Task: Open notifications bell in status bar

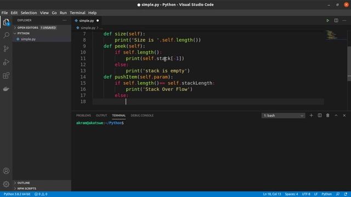Action: tap(346, 194)
